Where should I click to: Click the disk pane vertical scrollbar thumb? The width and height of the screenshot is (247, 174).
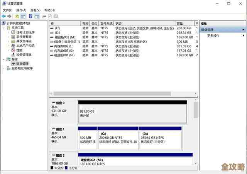click(x=196, y=110)
